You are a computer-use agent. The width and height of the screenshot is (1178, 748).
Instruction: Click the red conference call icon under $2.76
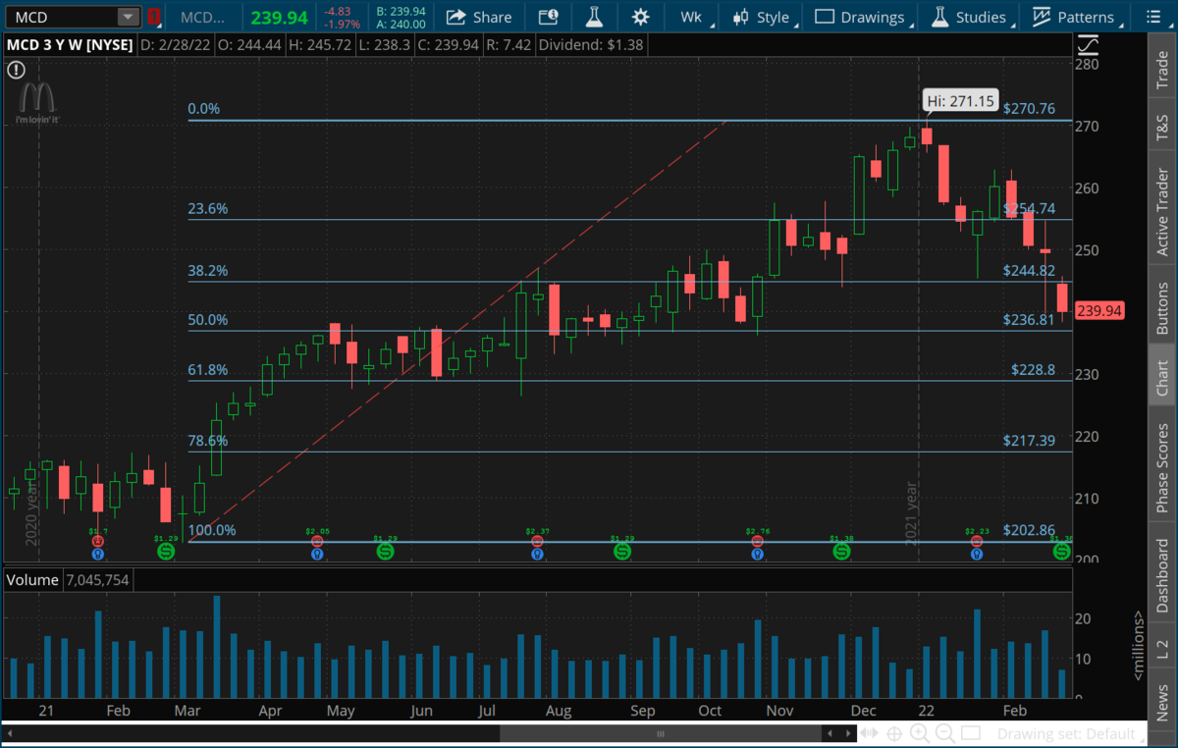(x=757, y=541)
